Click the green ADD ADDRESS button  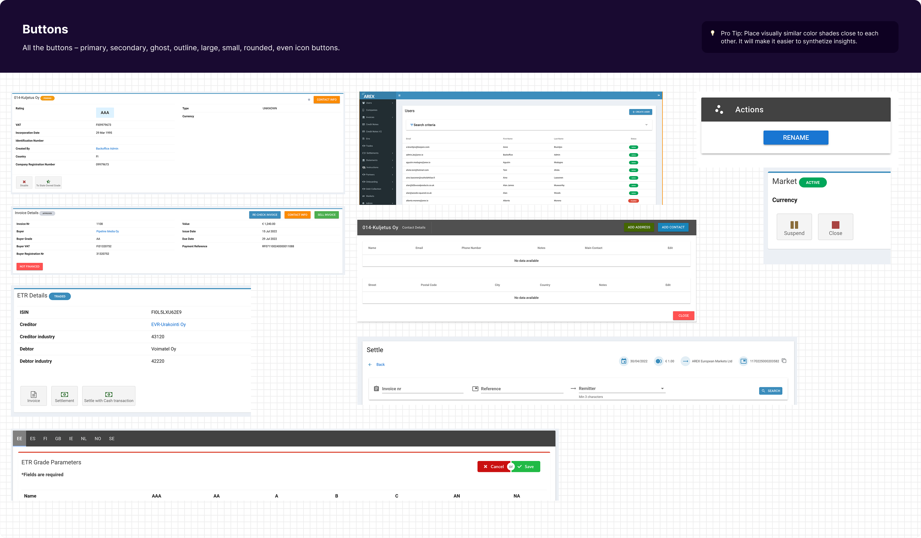point(638,227)
